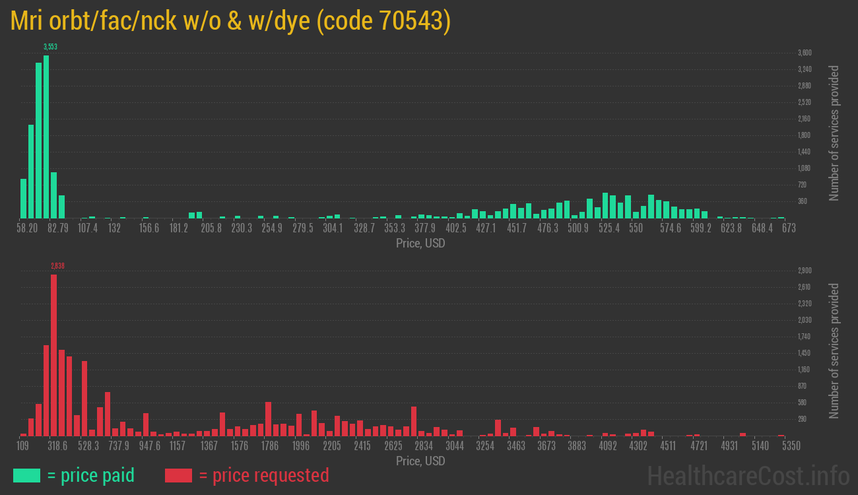Select the tallest red bar in bottom chart

coord(54,355)
